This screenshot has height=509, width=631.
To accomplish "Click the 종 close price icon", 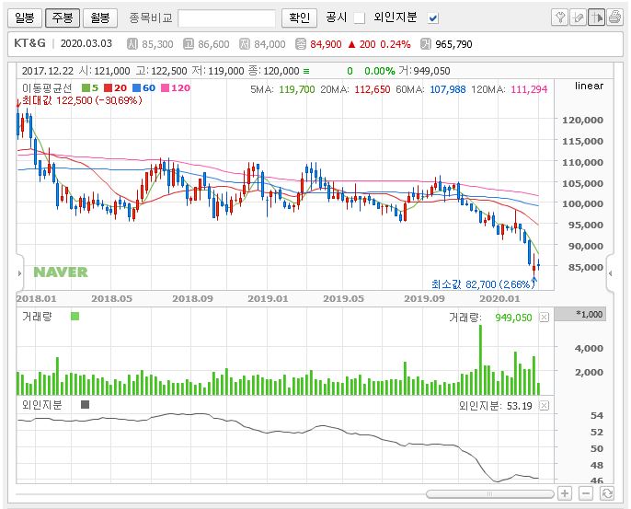I will click(x=300, y=44).
